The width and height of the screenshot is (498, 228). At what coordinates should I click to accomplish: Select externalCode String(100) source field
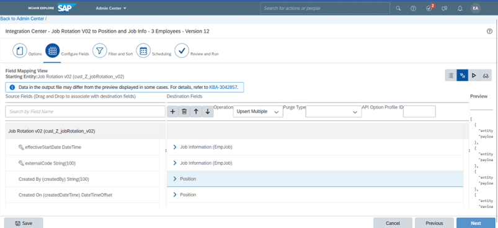click(x=82, y=163)
